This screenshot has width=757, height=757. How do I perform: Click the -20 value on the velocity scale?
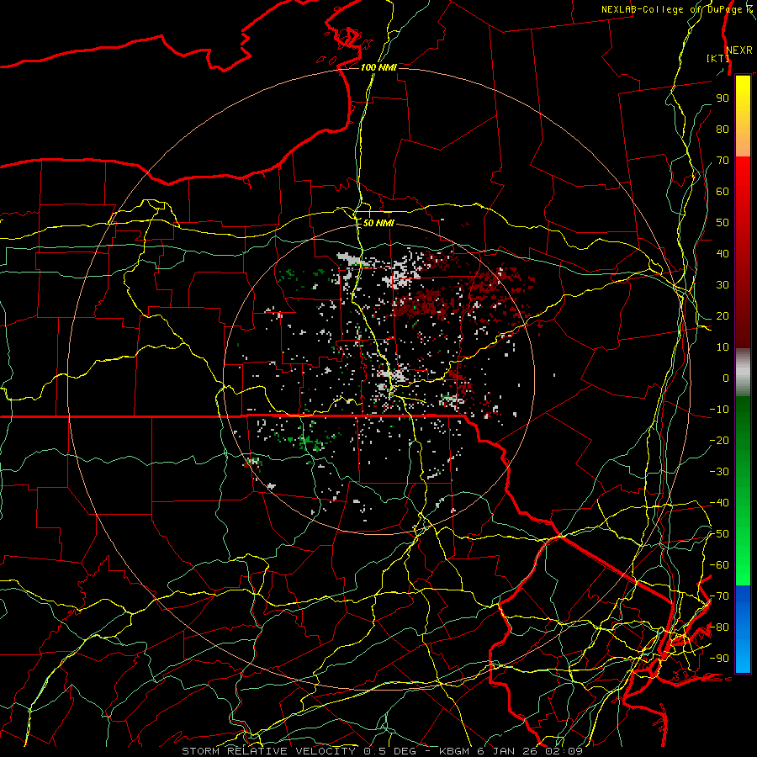pyautogui.click(x=719, y=440)
